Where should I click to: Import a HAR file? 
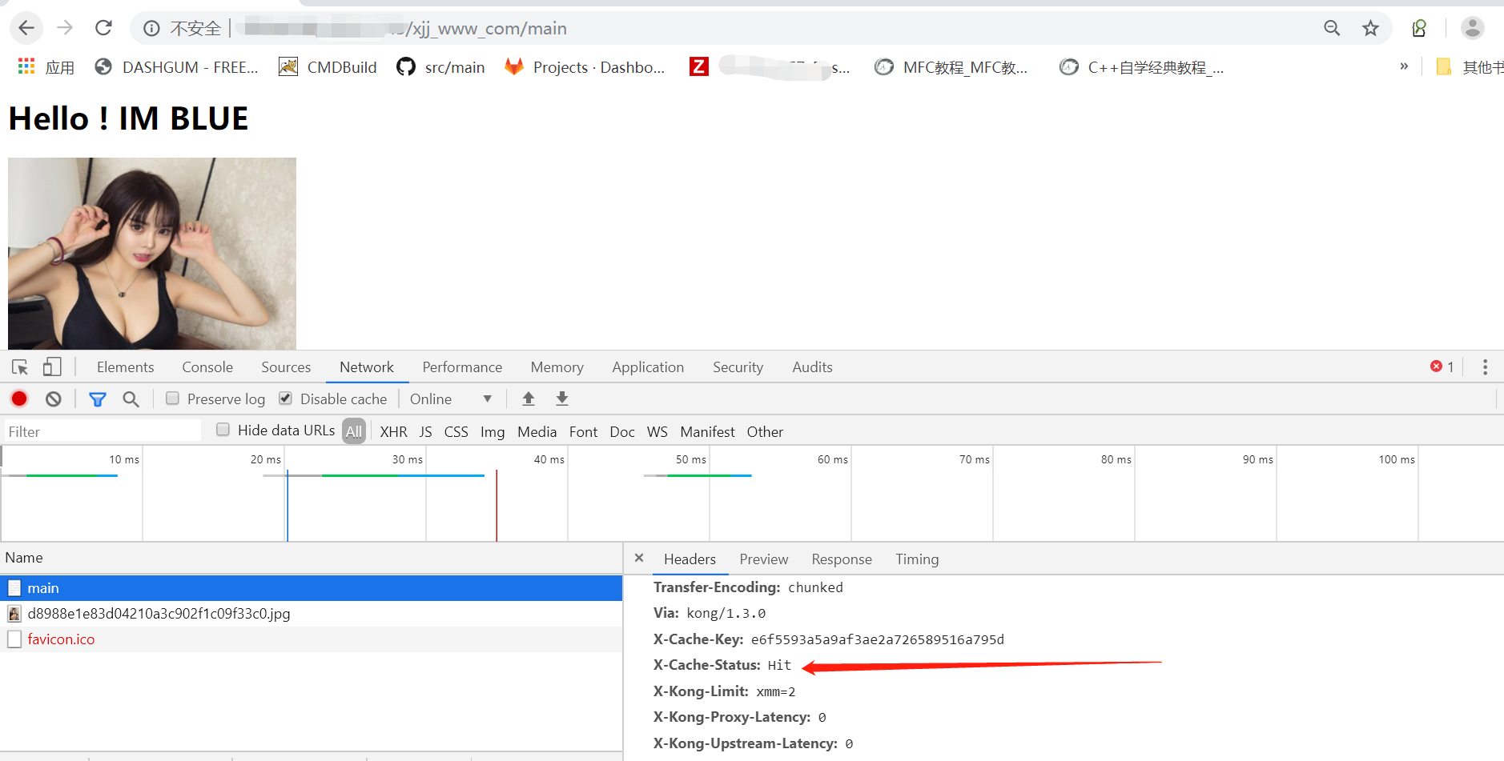[x=529, y=399]
